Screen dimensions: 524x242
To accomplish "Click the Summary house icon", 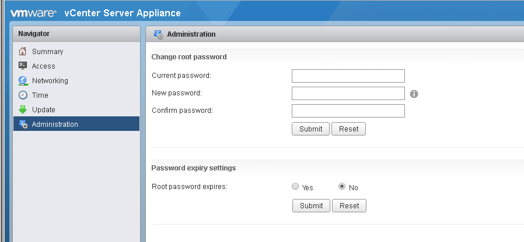I will pyautogui.click(x=22, y=51).
